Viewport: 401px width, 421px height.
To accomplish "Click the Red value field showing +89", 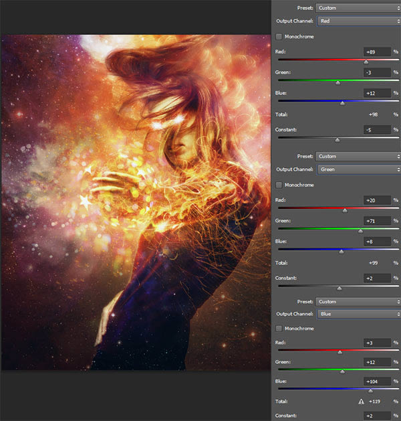I will coord(377,52).
